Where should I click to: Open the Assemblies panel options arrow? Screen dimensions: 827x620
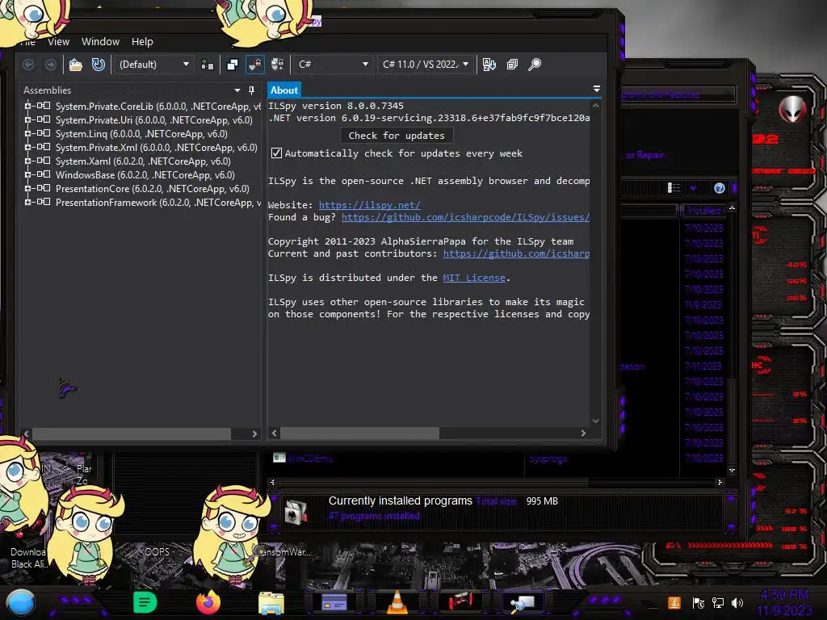[237, 90]
